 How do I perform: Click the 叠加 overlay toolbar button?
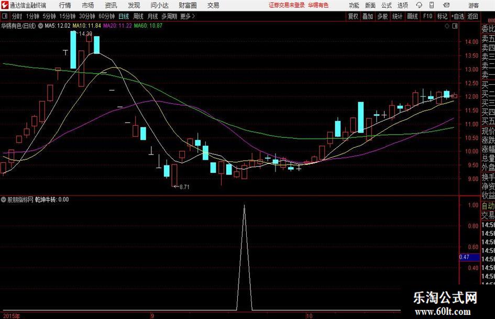pos(368,16)
